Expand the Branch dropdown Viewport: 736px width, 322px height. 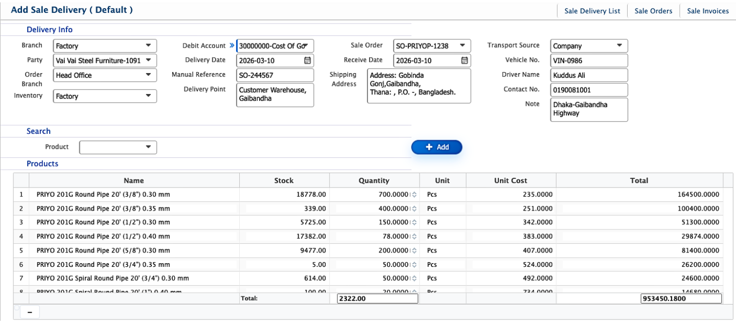pyautogui.click(x=148, y=45)
